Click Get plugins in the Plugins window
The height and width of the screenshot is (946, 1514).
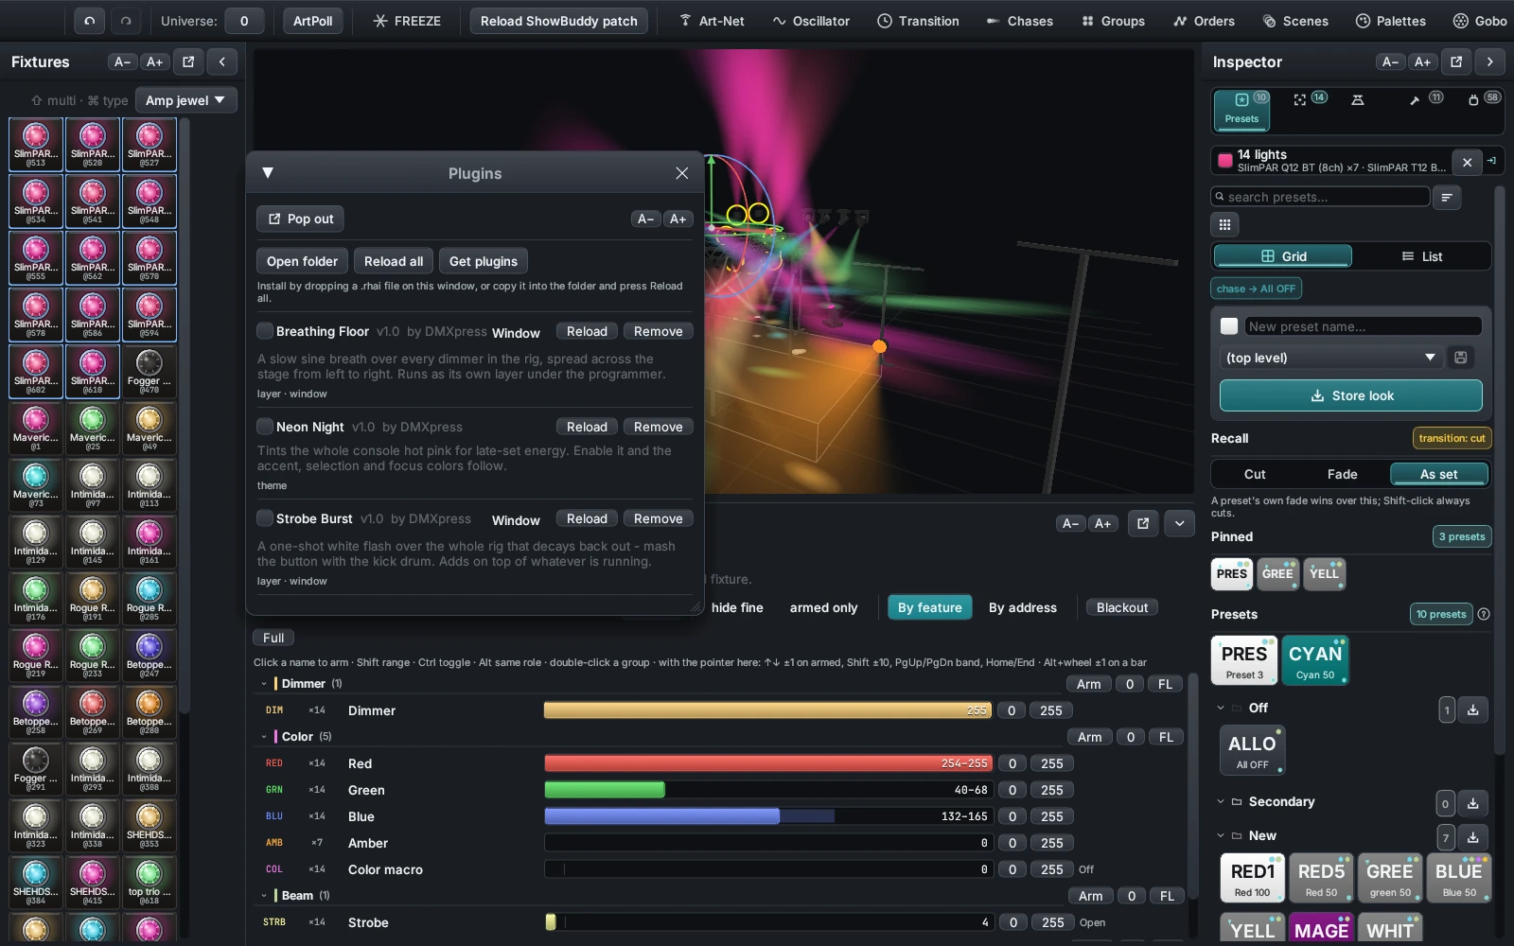(484, 261)
